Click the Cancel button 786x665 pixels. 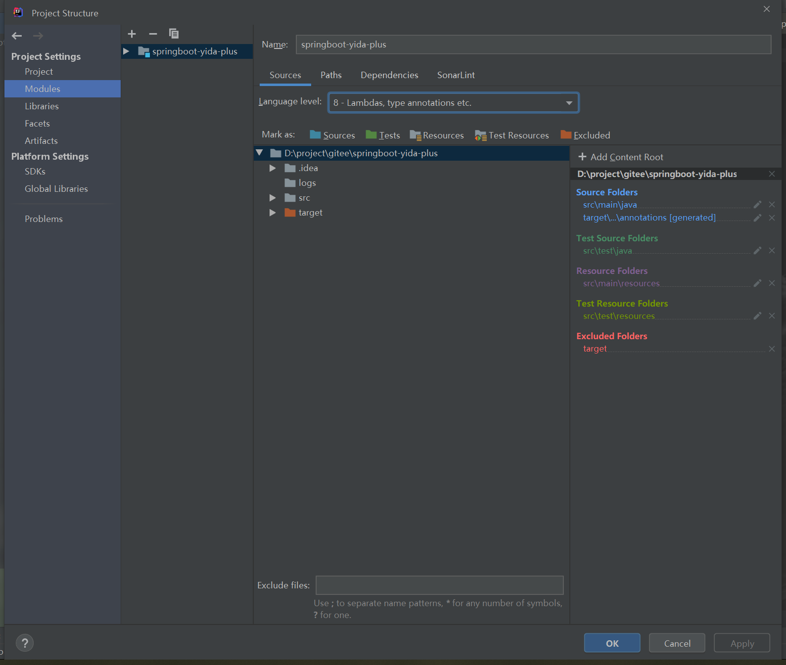point(677,643)
